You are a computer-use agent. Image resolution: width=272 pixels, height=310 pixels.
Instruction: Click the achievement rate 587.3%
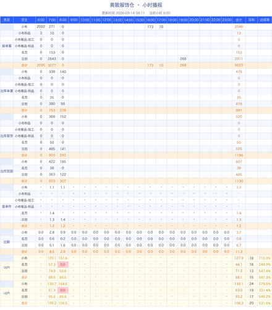(x=265, y=277)
